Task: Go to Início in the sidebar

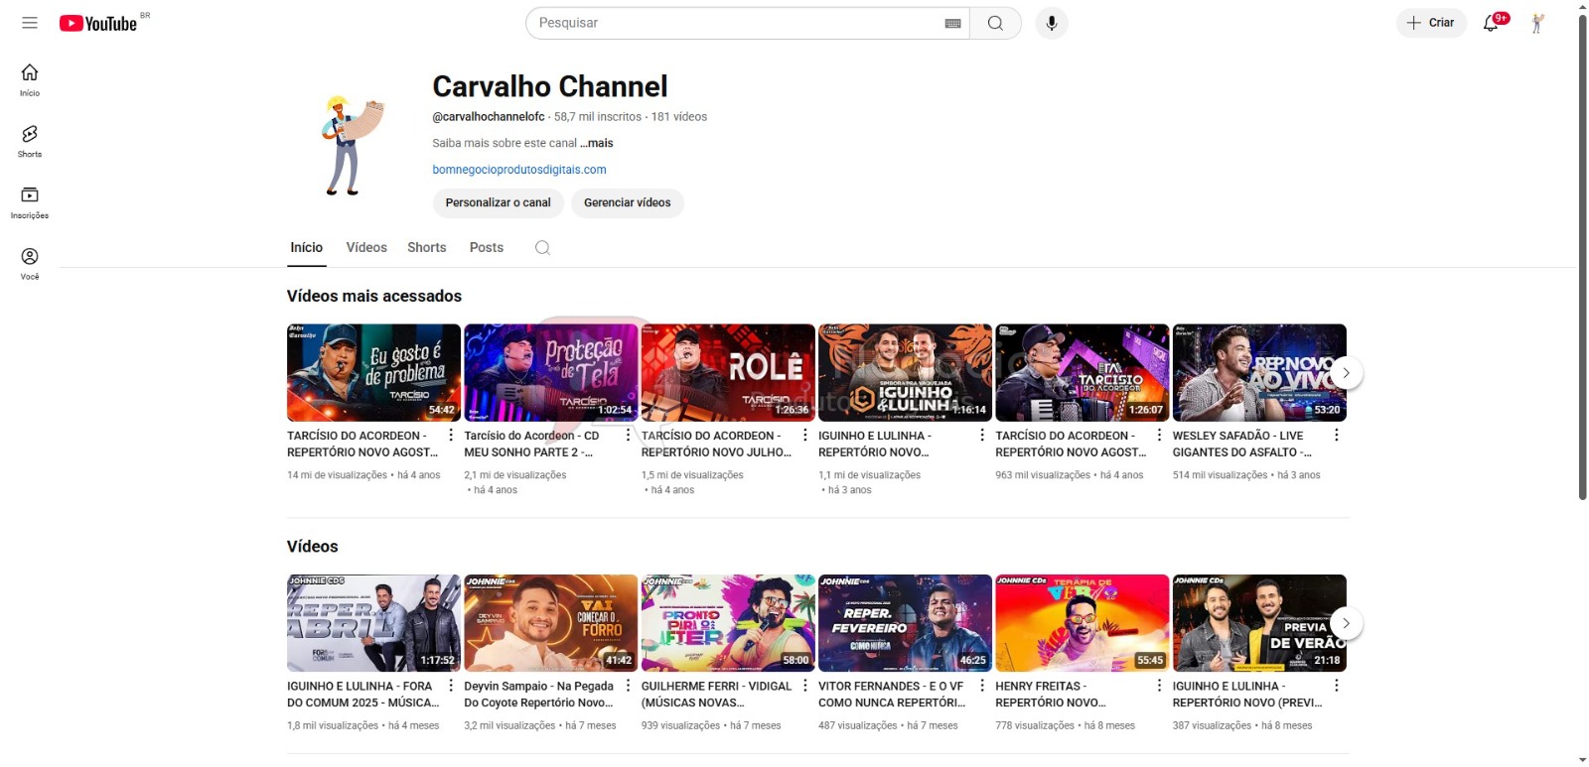Action: [x=30, y=79]
